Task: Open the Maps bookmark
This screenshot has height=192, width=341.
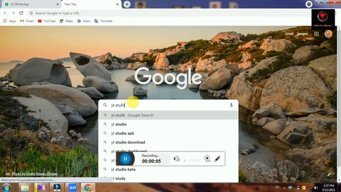Action: tap(66, 21)
